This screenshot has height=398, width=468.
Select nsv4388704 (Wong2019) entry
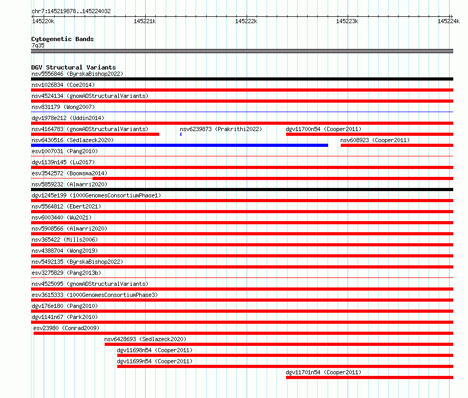coord(65,251)
